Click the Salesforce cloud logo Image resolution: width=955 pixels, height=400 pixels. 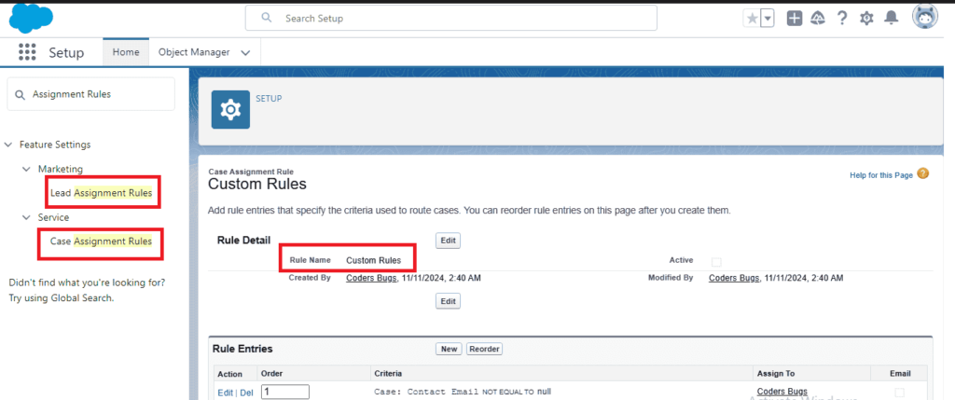point(31,19)
